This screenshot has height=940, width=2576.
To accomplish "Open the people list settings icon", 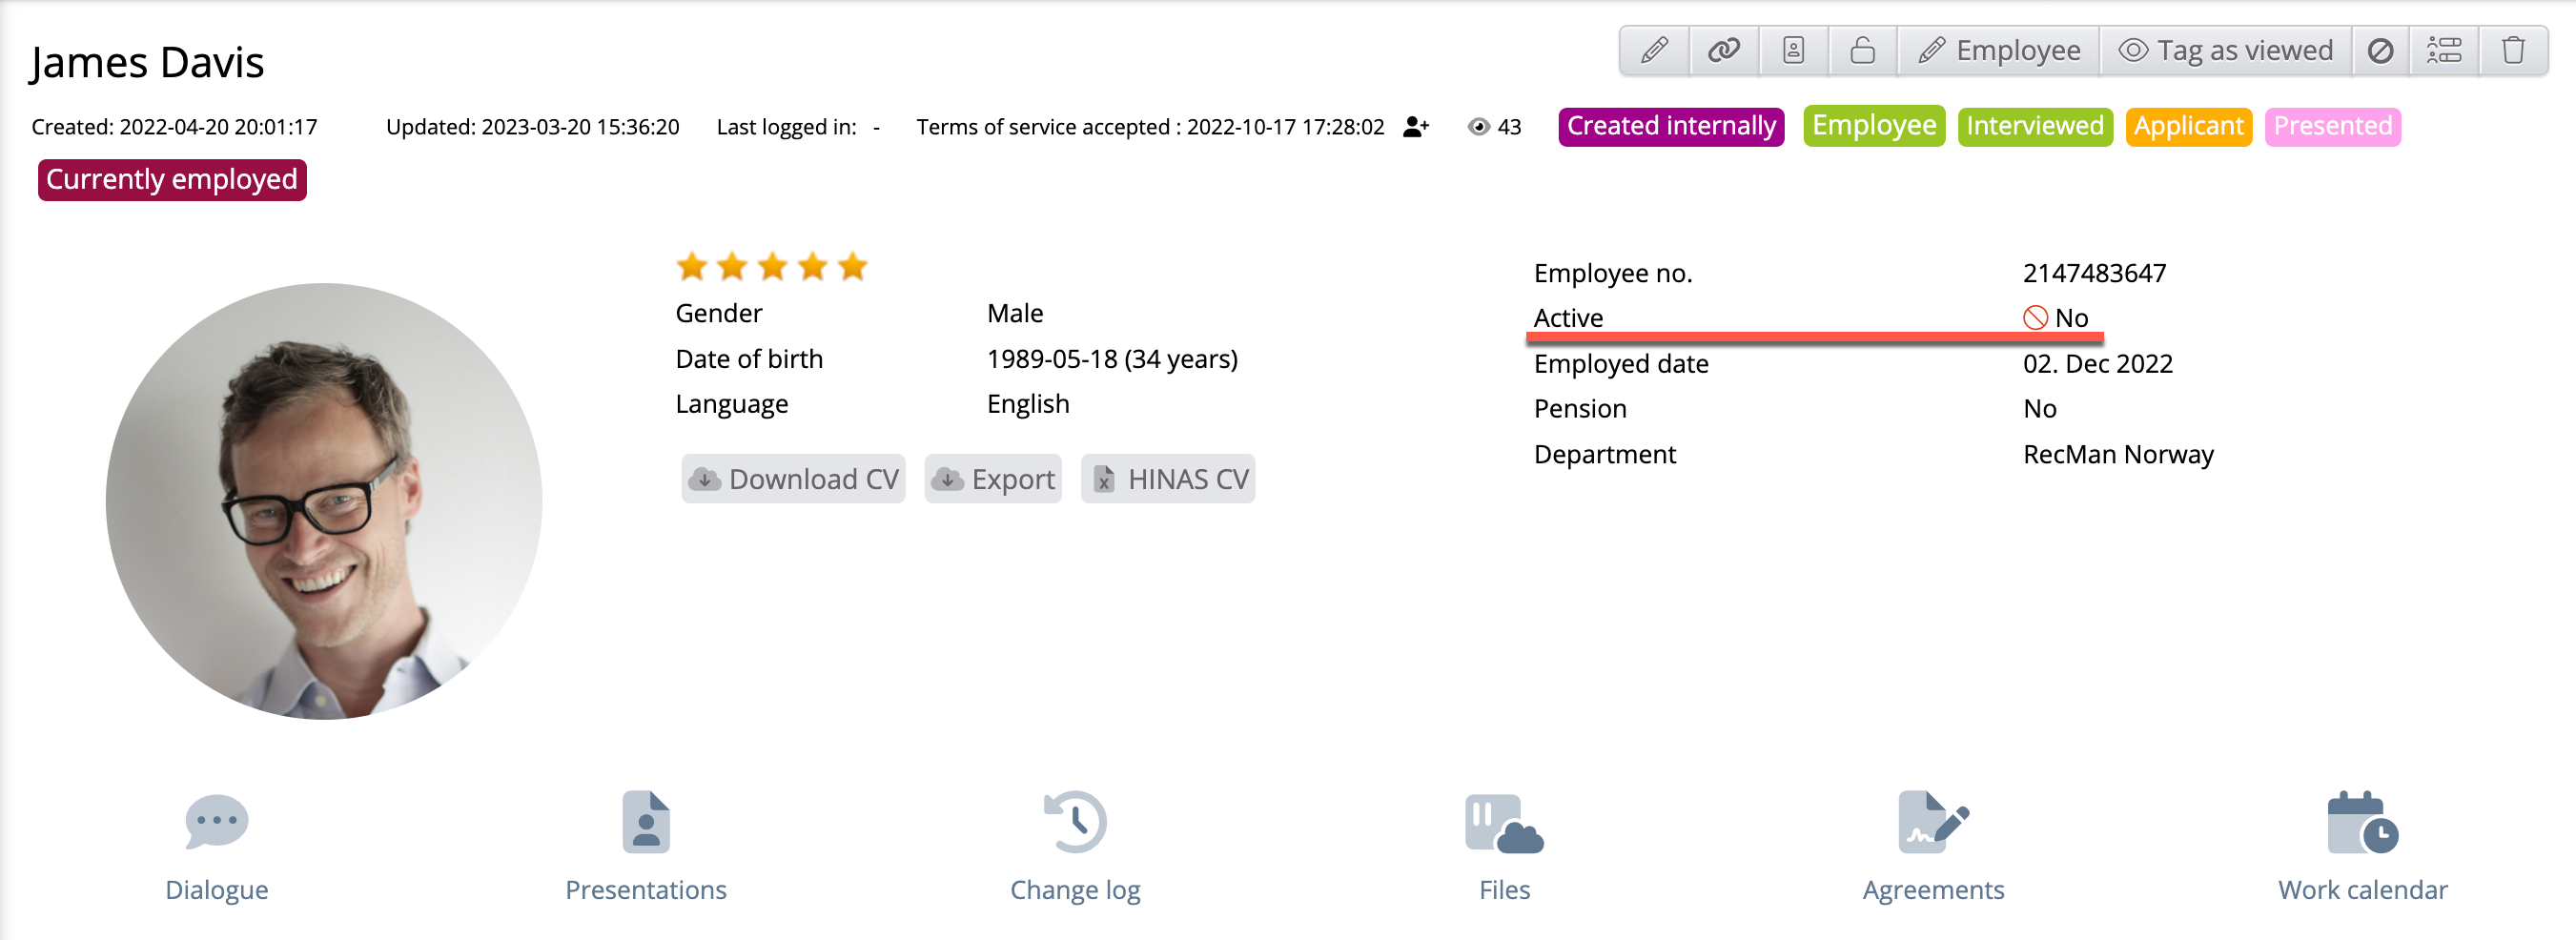I will (2444, 50).
